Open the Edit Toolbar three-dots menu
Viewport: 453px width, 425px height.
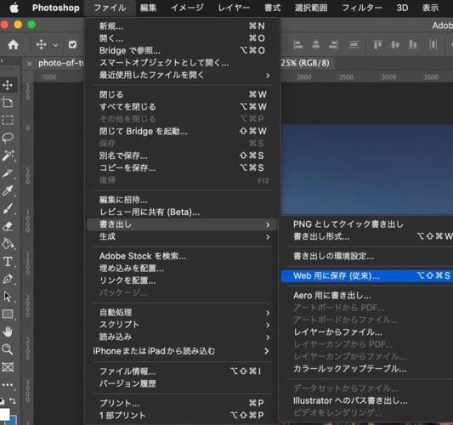pos(8,385)
